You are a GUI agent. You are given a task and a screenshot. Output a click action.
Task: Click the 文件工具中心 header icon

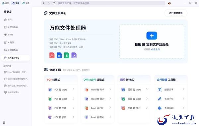click(46, 13)
